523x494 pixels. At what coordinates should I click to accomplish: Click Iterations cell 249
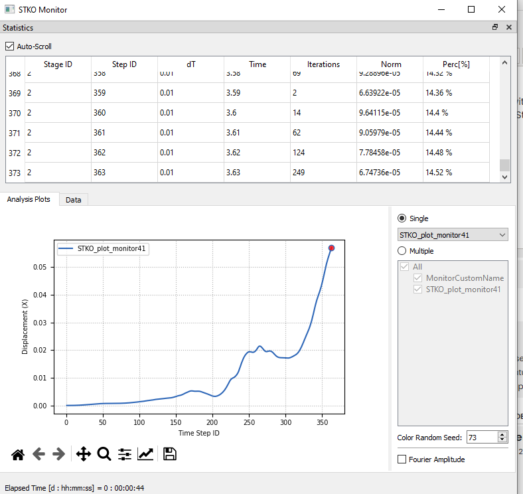(323, 173)
